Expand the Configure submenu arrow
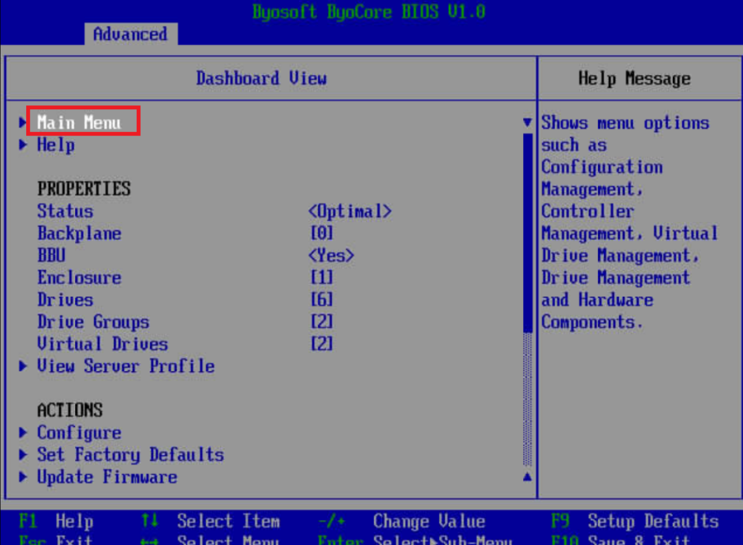Viewport: 743px width, 545px height. 23,432
